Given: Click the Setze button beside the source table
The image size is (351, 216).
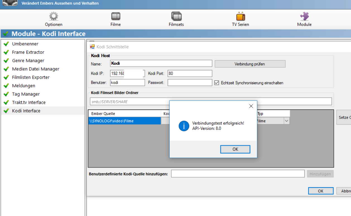Looking at the screenshot, I should (344, 117).
